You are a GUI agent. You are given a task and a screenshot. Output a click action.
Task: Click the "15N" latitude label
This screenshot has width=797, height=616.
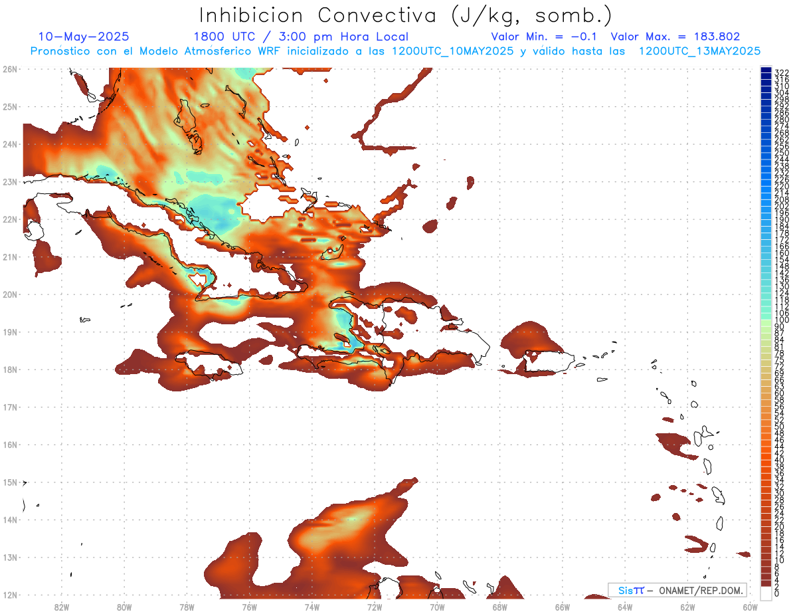(10, 482)
